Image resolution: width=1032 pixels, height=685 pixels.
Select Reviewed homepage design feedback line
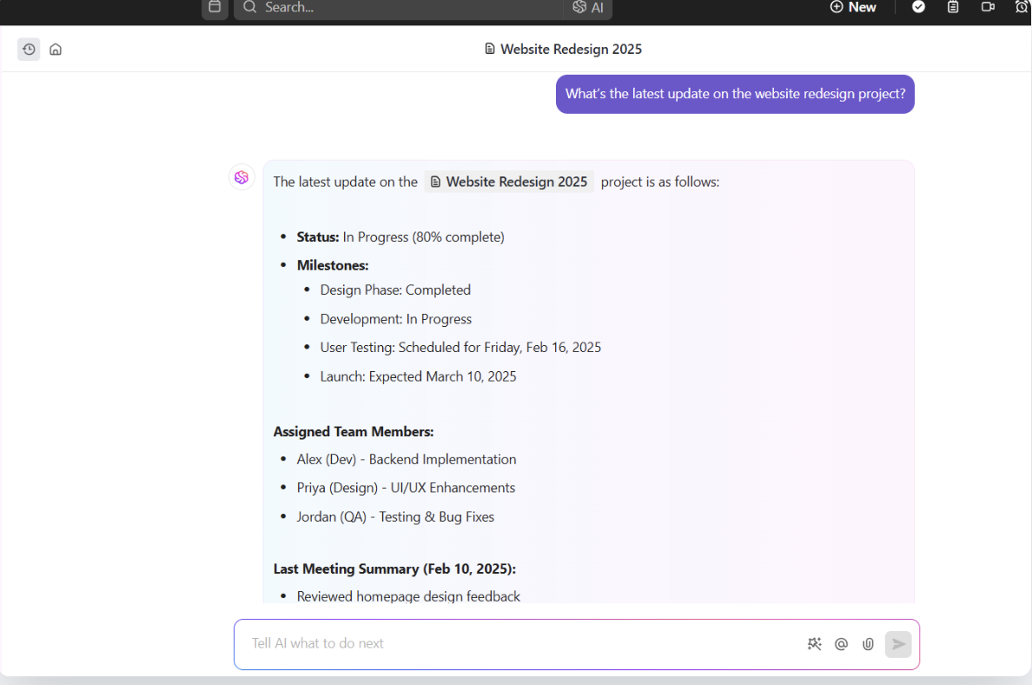pyautogui.click(x=408, y=596)
